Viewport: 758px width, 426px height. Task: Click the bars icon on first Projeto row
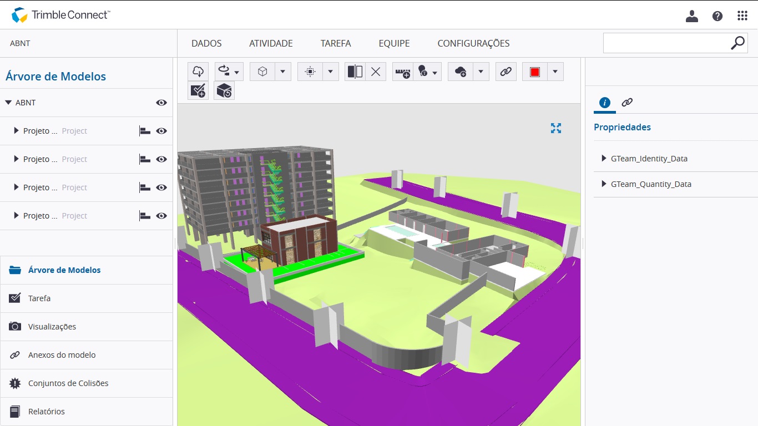[x=145, y=131]
